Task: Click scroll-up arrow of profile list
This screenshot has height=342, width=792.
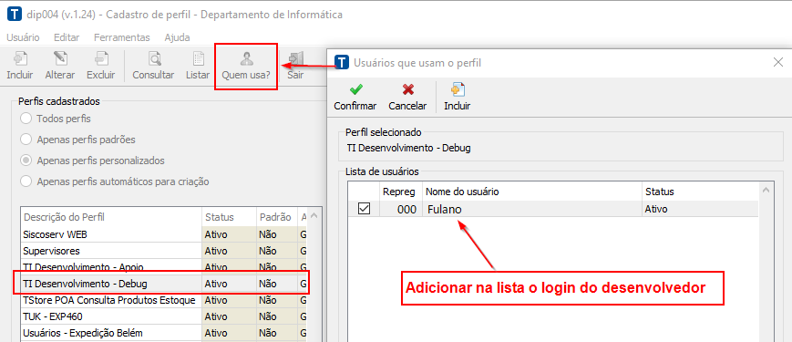Action: coord(314,216)
